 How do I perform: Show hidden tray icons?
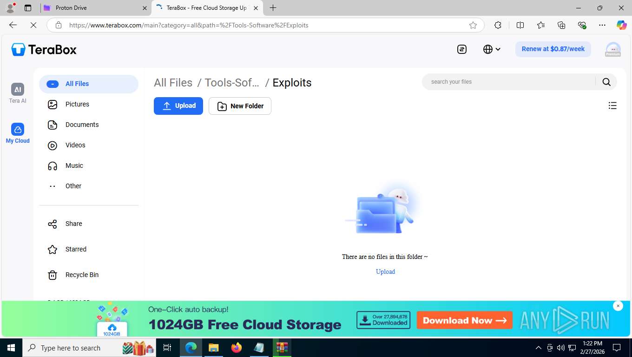click(539, 348)
